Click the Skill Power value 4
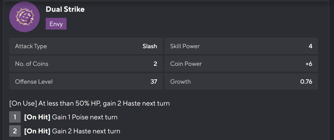This screenshot has height=140, width=334. [x=310, y=46]
